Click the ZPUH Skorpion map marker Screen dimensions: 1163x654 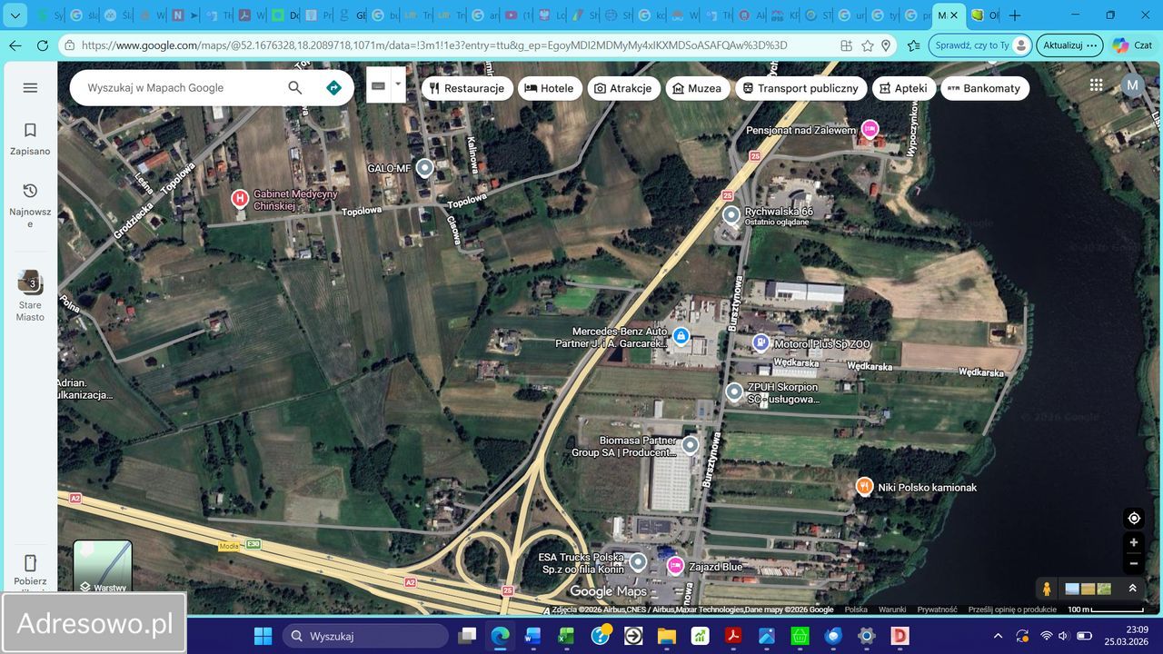(x=734, y=392)
